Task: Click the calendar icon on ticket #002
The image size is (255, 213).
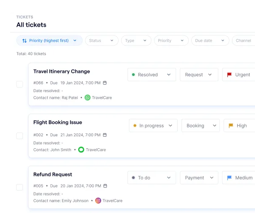Action: coord(105,135)
